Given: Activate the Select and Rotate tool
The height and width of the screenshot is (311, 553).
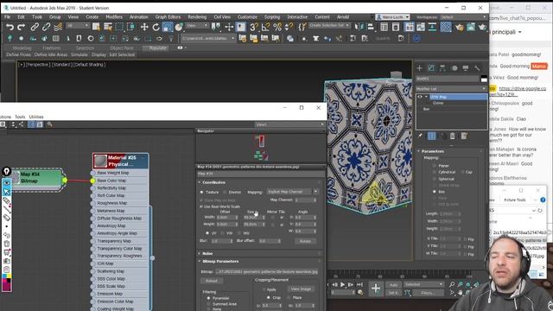Looking at the screenshot, I should [156, 27].
